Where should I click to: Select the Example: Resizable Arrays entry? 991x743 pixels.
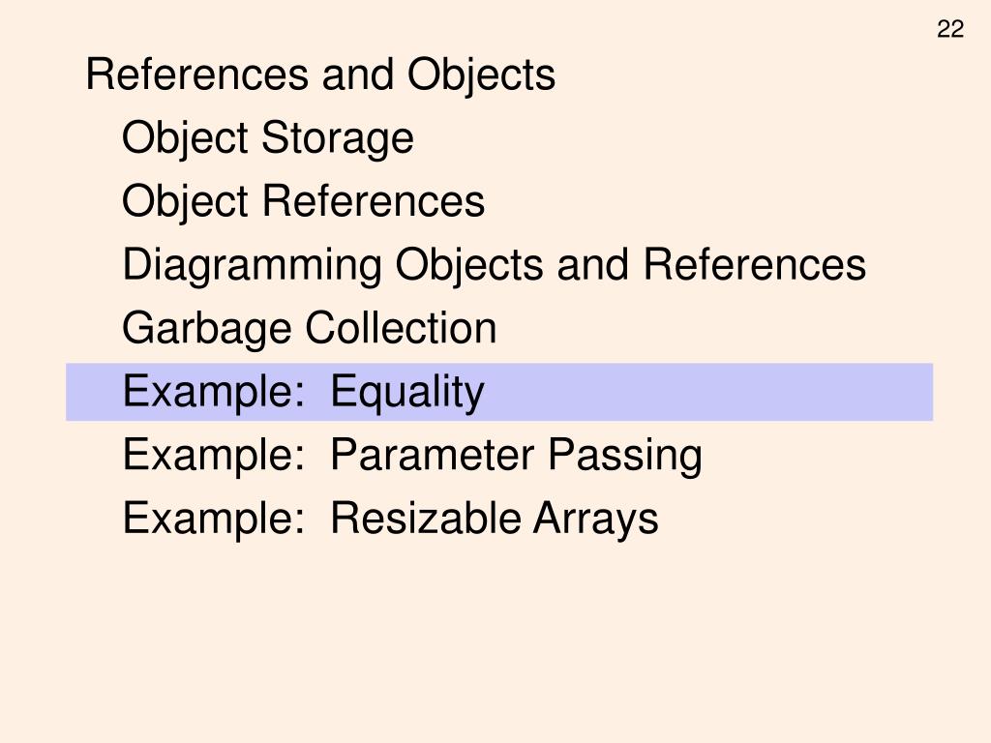coord(390,519)
